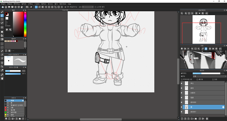Screen dimensions: 227x121
Task: Enable the radial snap guide
Action: (x=49, y=7)
